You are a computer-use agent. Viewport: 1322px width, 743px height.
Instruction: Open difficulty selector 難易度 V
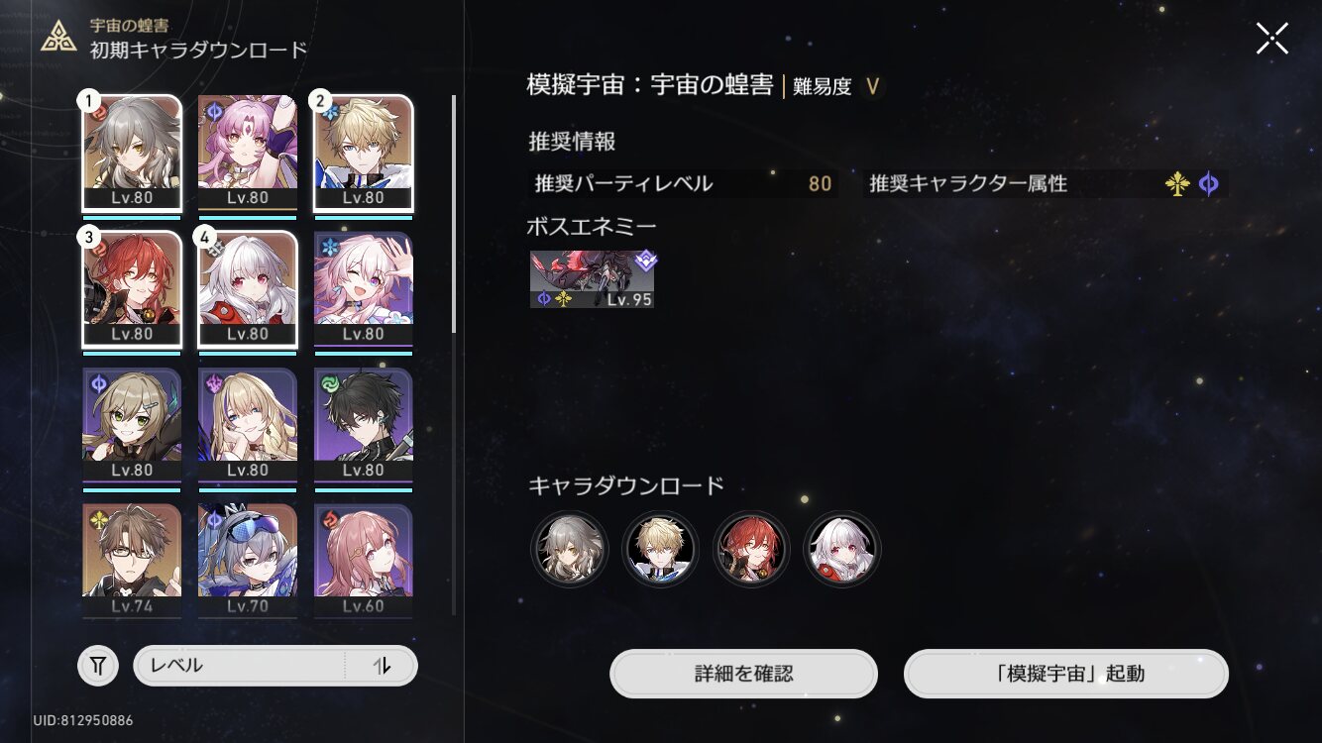(837, 86)
